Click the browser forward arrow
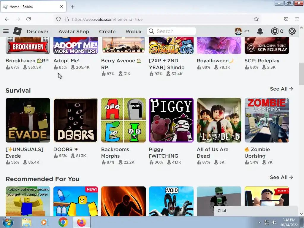Image resolution: width=304 pixels, height=228 pixels. click(18, 19)
